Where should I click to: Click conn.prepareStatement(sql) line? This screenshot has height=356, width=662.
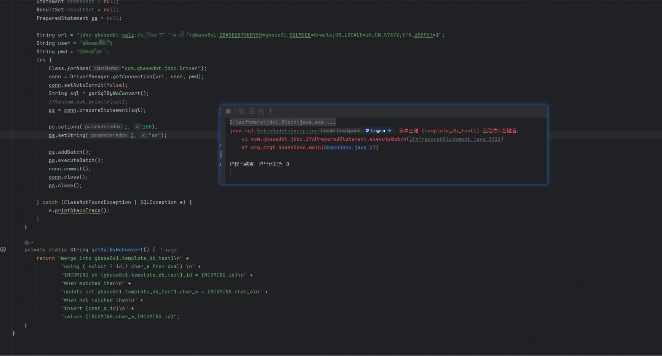(x=98, y=110)
